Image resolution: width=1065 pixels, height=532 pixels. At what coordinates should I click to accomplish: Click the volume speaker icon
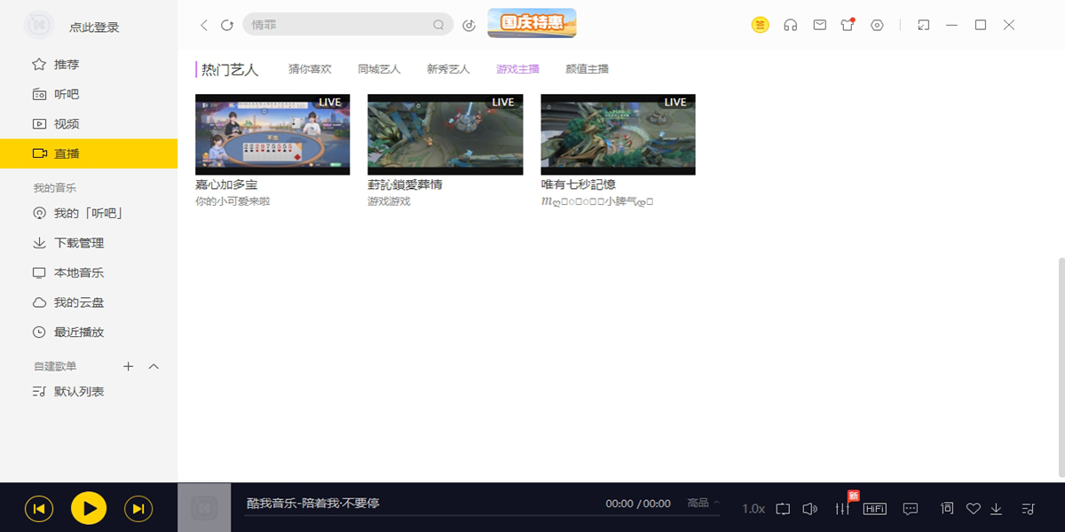pos(809,509)
